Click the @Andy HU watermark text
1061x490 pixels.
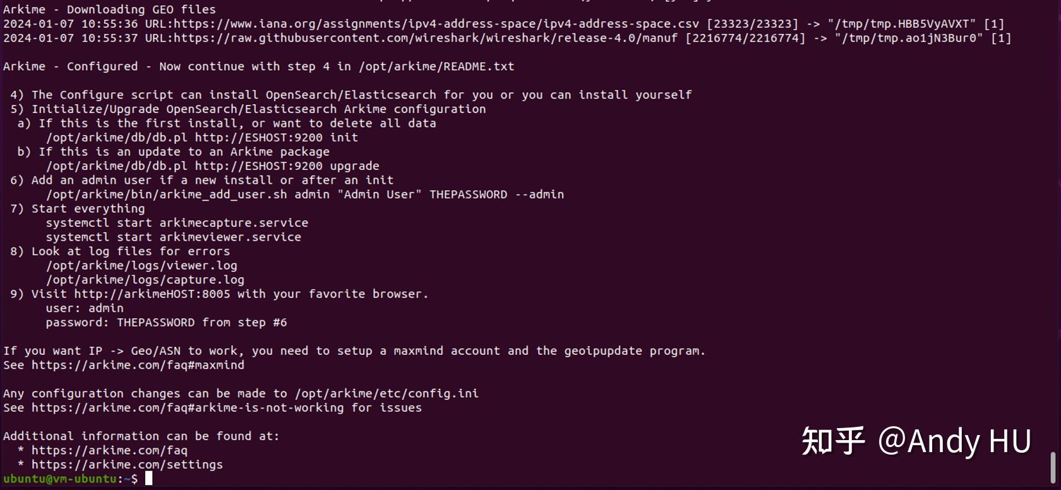click(954, 441)
